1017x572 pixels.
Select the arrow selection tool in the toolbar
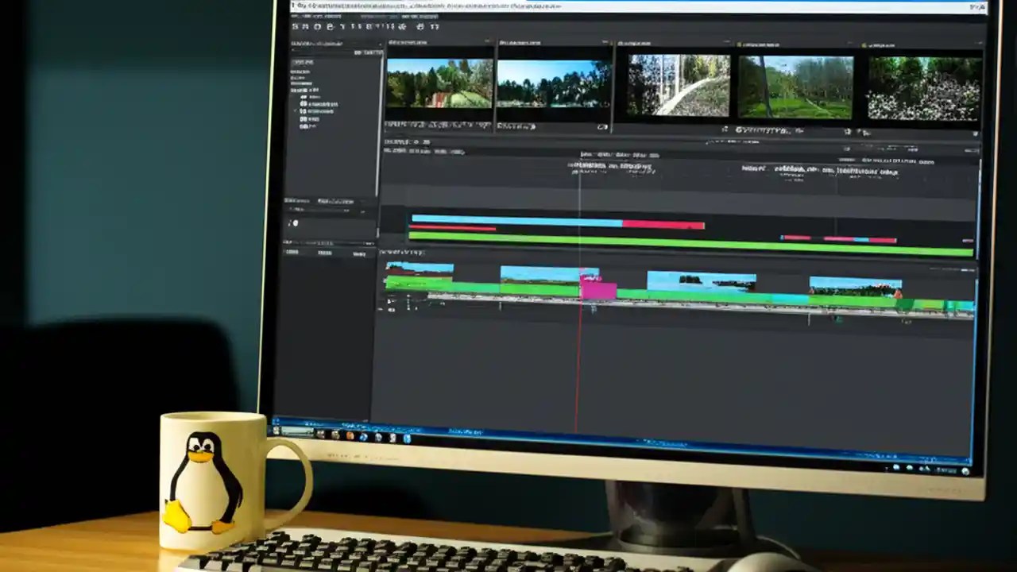point(295,26)
